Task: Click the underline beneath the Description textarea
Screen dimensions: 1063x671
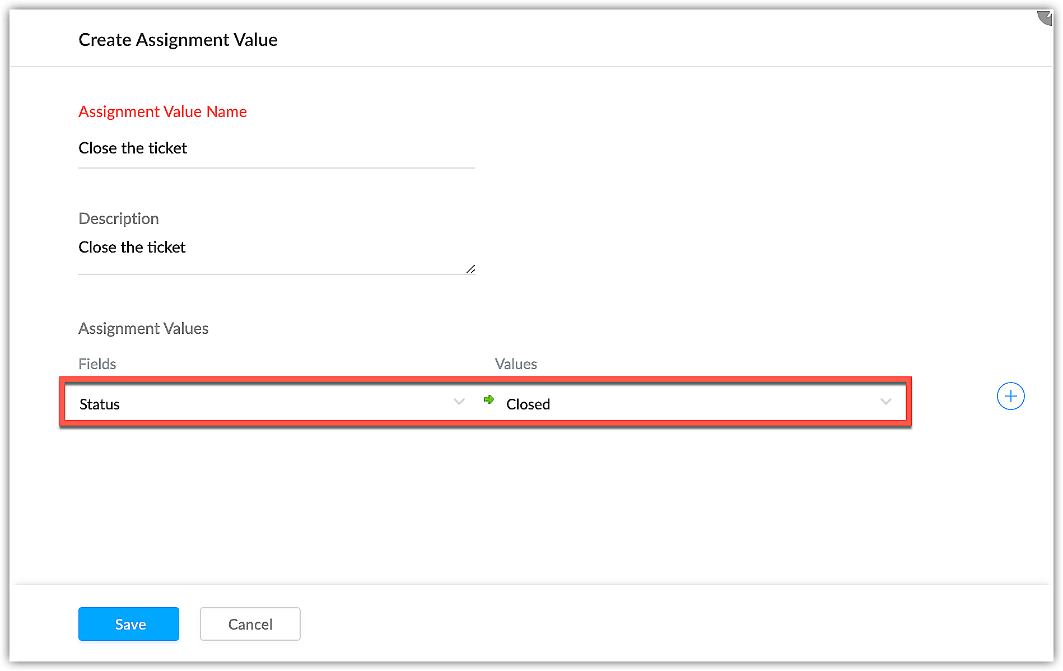Action: [276, 274]
